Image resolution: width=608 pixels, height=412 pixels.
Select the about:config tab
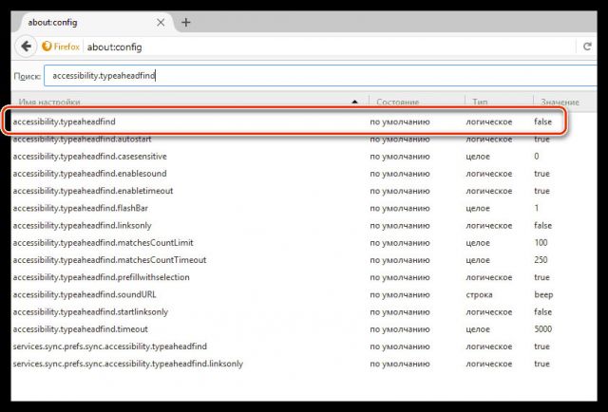coord(93,22)
